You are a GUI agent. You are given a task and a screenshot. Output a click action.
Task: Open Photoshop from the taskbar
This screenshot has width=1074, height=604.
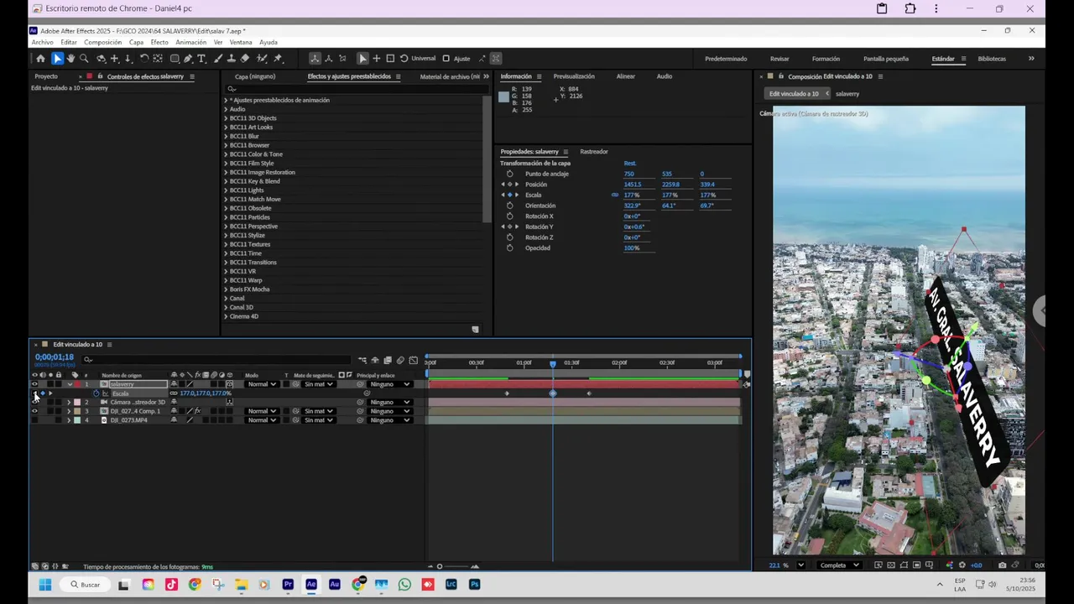(474, 585)
